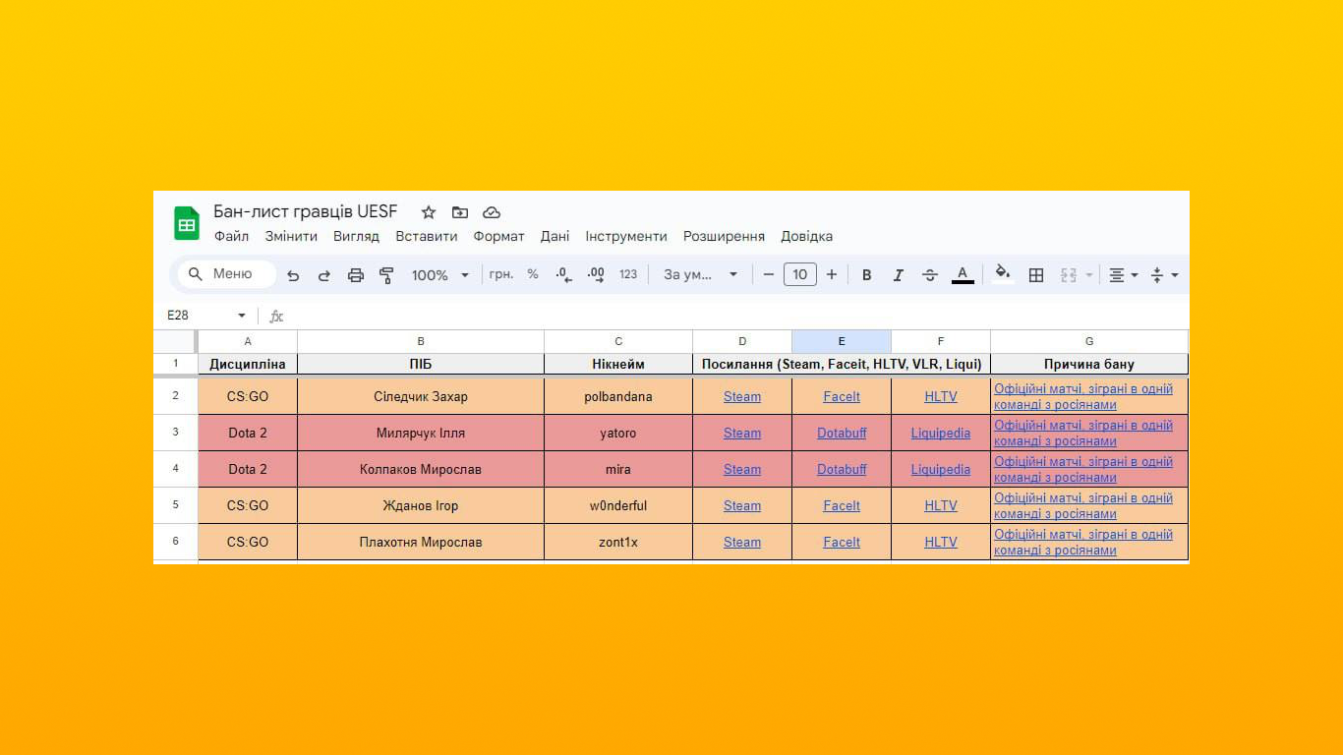Open the Змінити menu

[x=291, y=236]
